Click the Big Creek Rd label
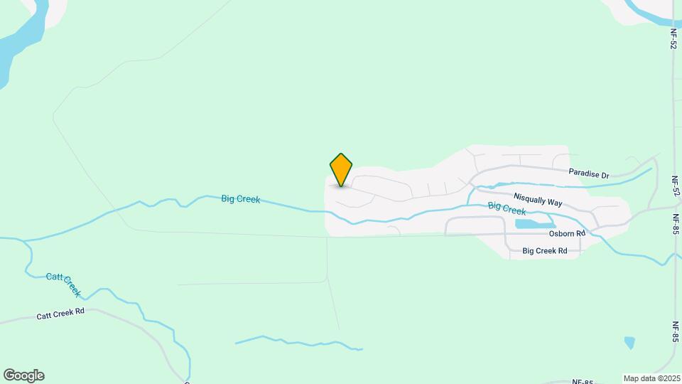682x384 pixels. click(545, 251)
